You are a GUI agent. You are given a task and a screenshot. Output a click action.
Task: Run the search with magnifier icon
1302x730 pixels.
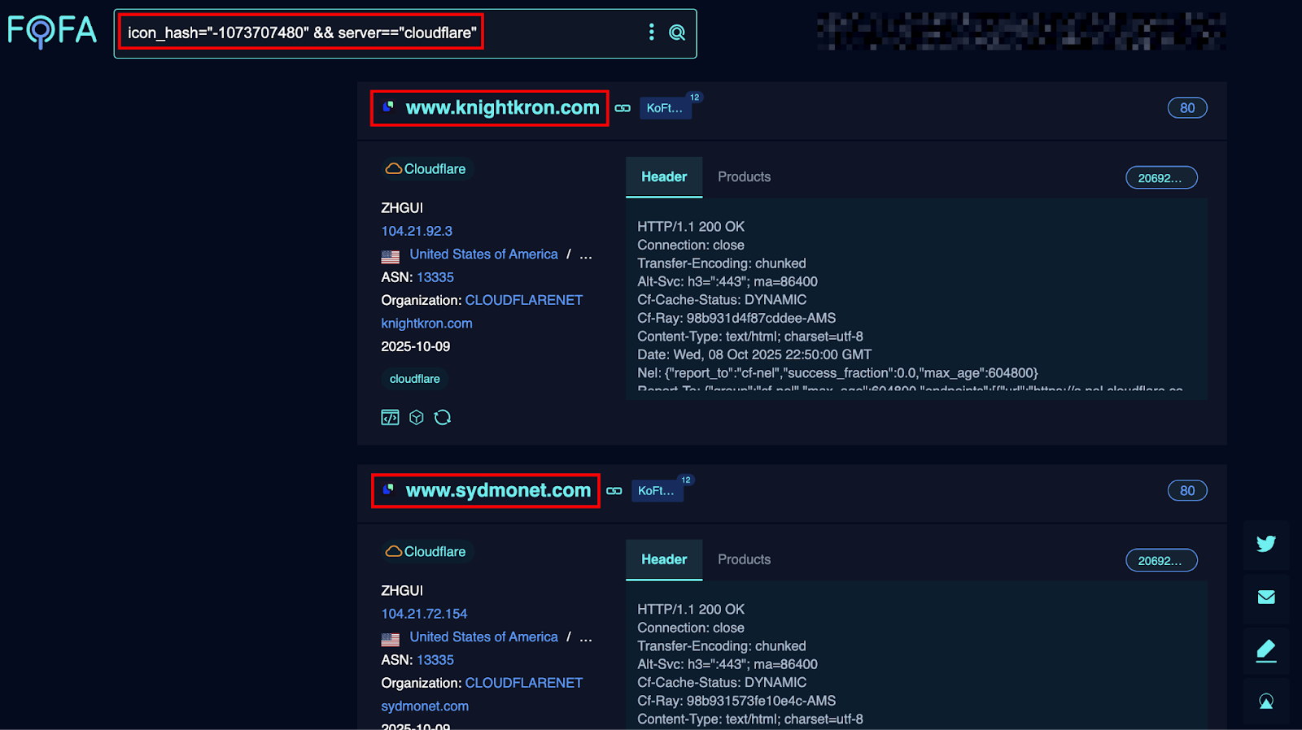677,33
